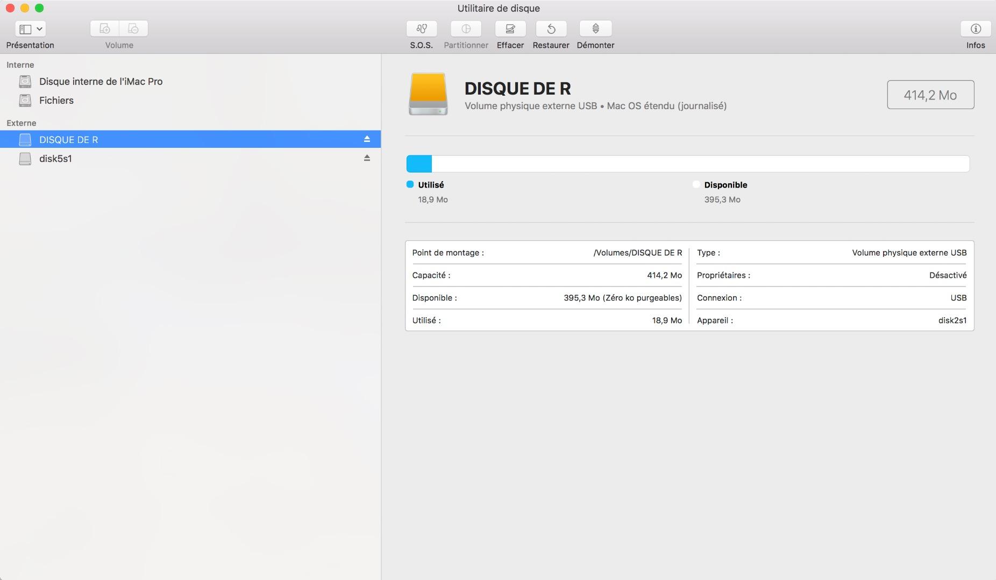The width and height of the screenshot is (996, 580).
Task: Click the Mac OS étendu (journalisé) subtitle
Action: click(x=667, y=106)
